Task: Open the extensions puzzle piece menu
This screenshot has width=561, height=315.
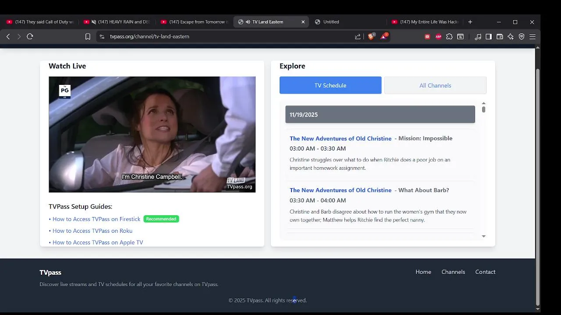Action: [x=449, y=37]
